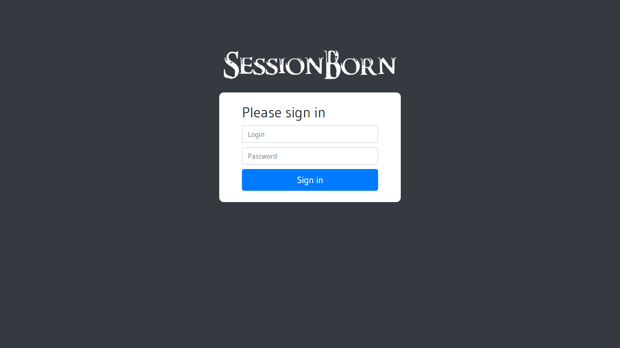This screenshot has width=620, height=348.
Task: Click the blue Sign in button
Action: pos(310,180)
